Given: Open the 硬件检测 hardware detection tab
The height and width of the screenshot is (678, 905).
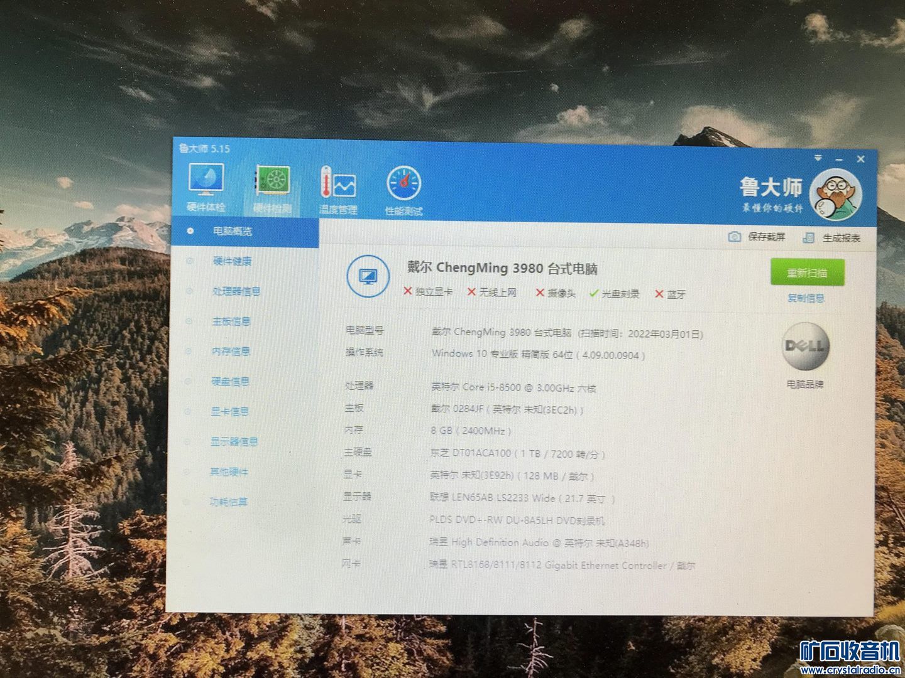Looking at the screenshot, I should click(272, 190).
